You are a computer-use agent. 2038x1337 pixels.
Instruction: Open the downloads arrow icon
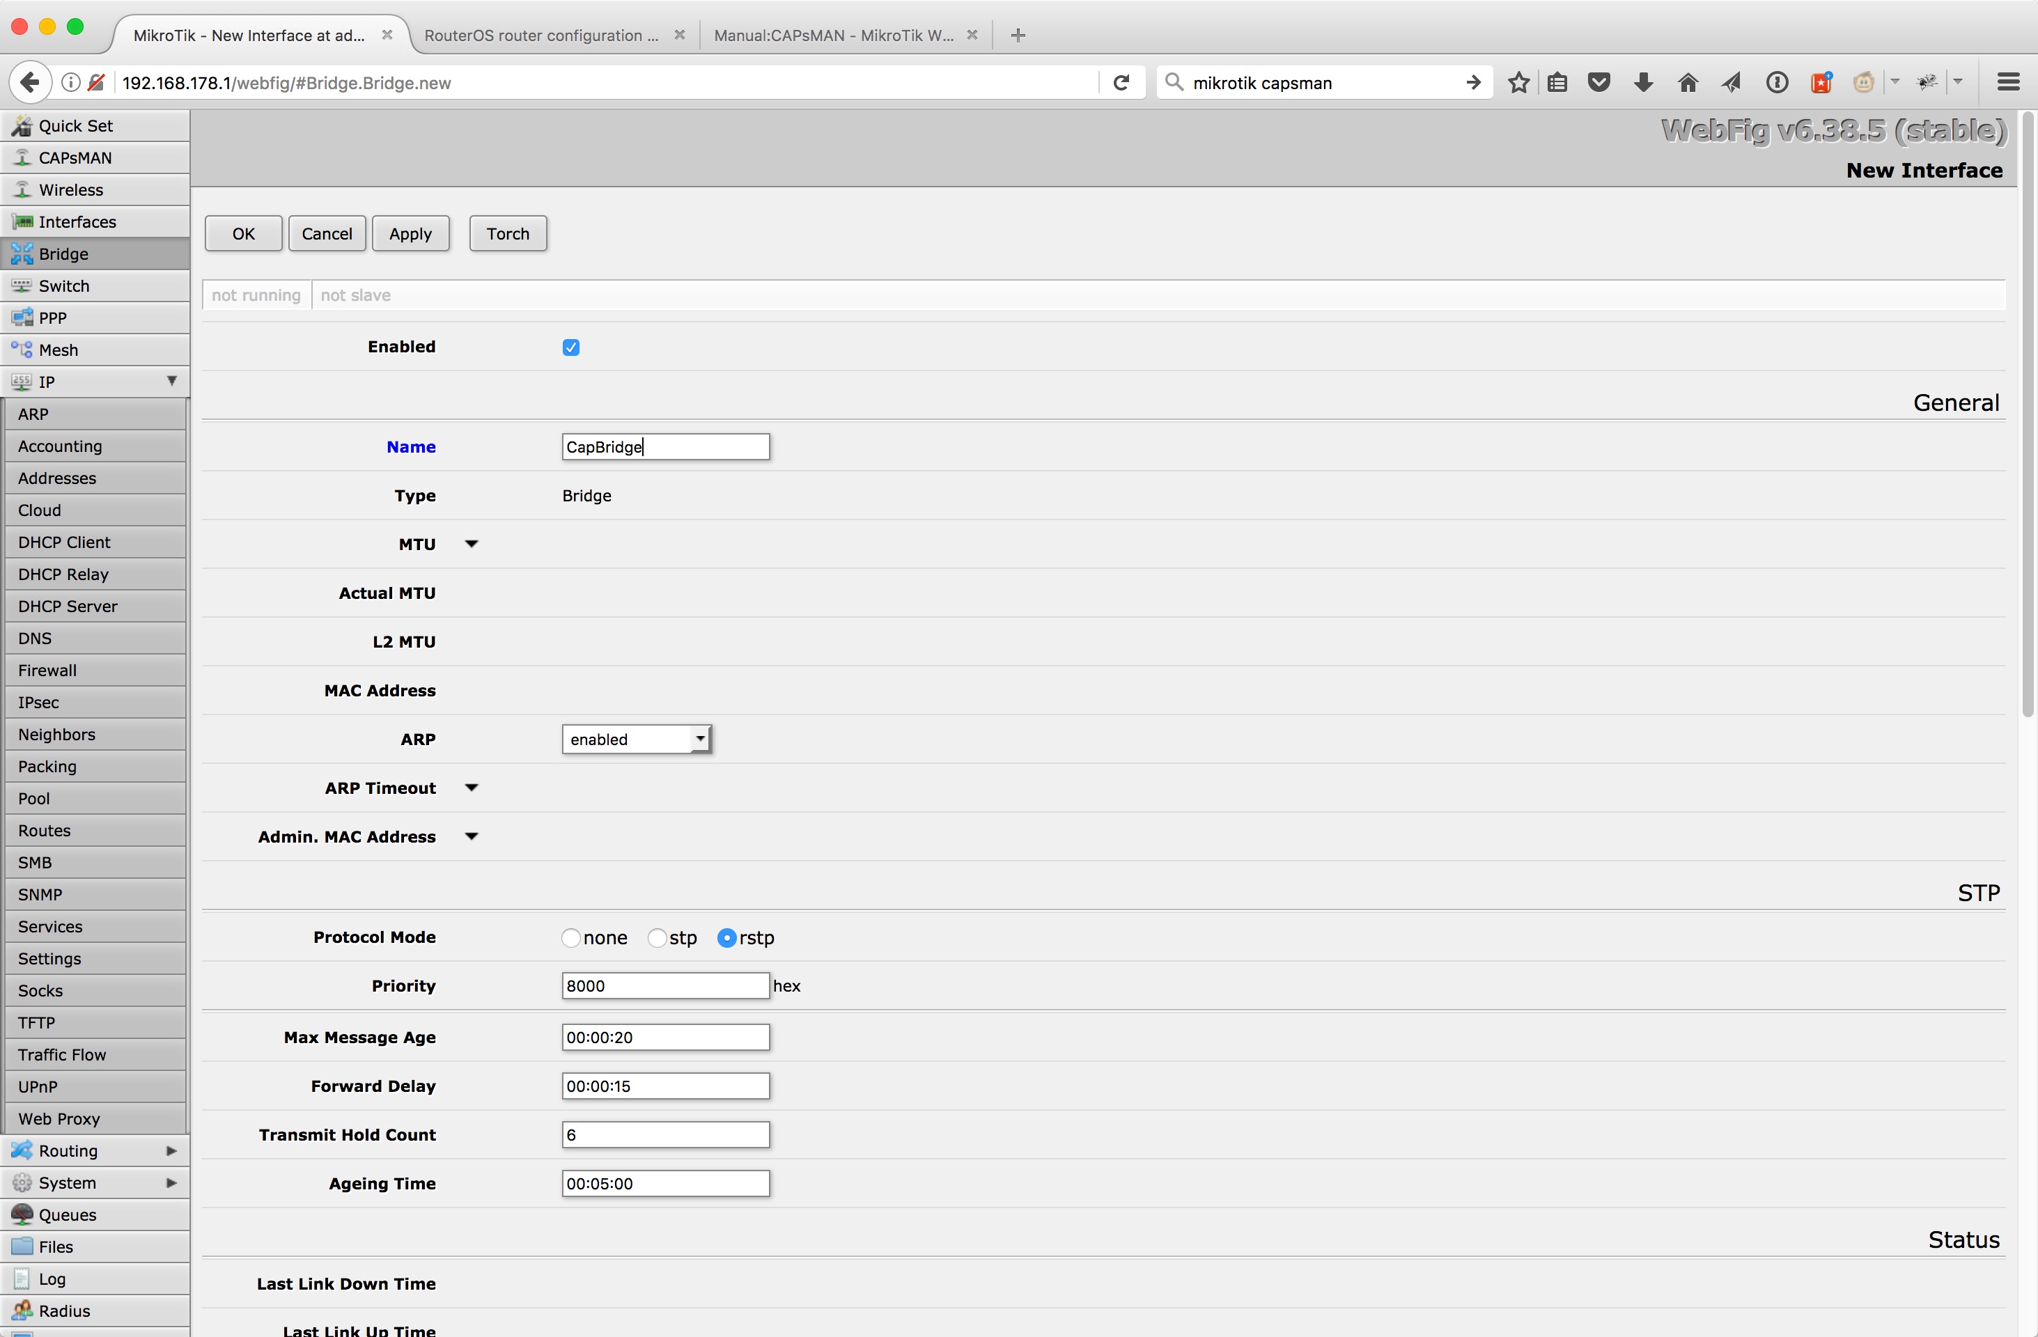tap(1642, 83)
